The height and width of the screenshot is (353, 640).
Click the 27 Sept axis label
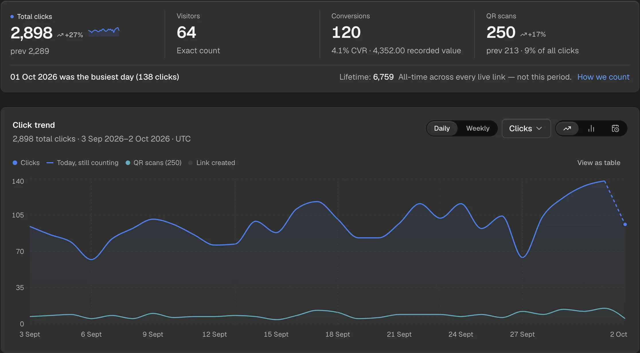click(522, 334)
